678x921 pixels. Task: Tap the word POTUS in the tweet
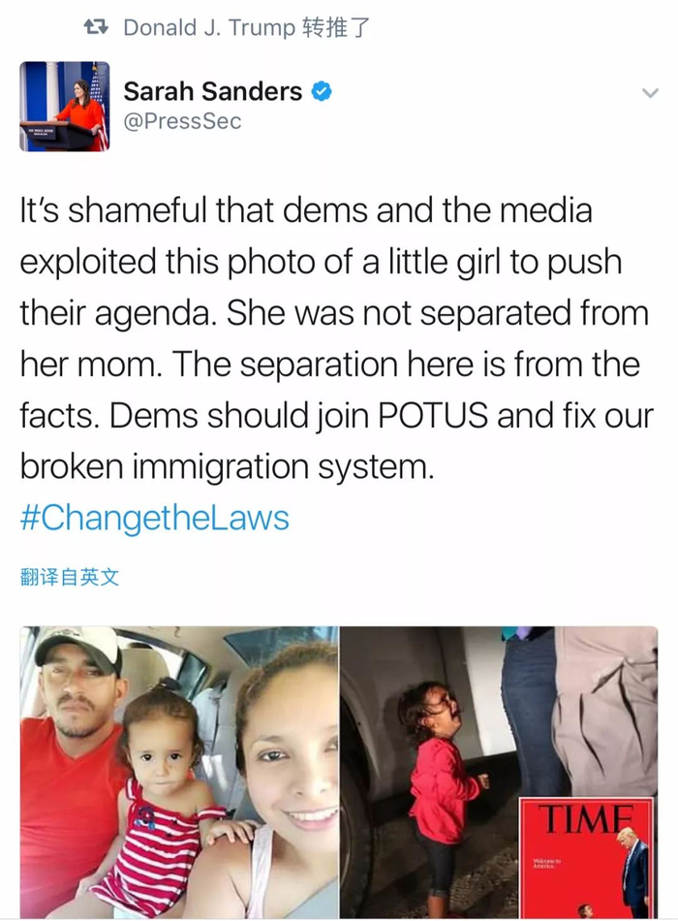coord(433,416)
